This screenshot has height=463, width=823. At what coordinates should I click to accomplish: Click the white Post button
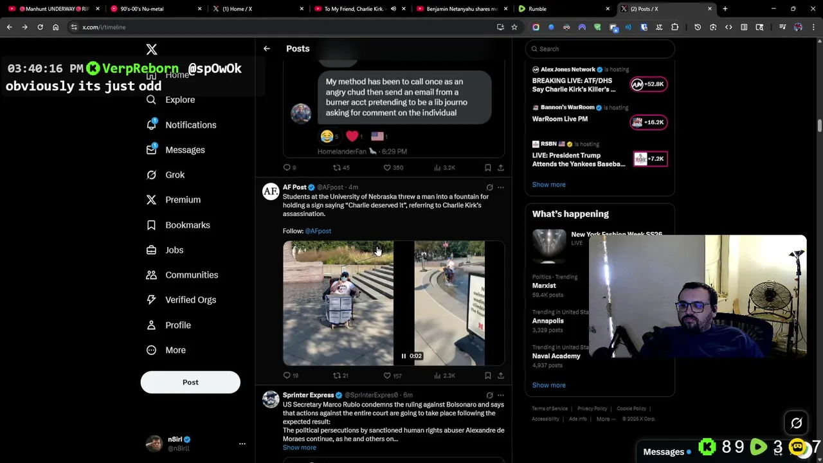coord(190,382)
